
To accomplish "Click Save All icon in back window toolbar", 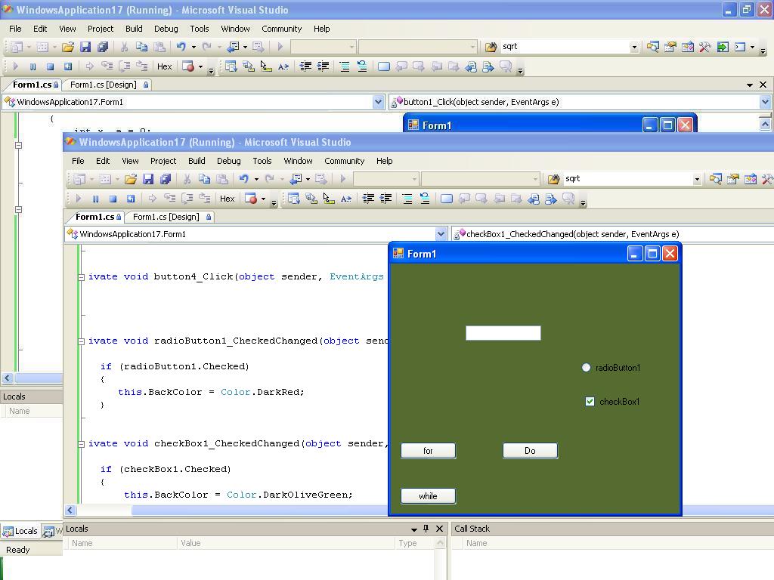I will click(x=103, y=47).
